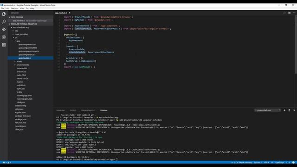
Task: Click the Spaces indentation indicator
Action: coord(258,162)
